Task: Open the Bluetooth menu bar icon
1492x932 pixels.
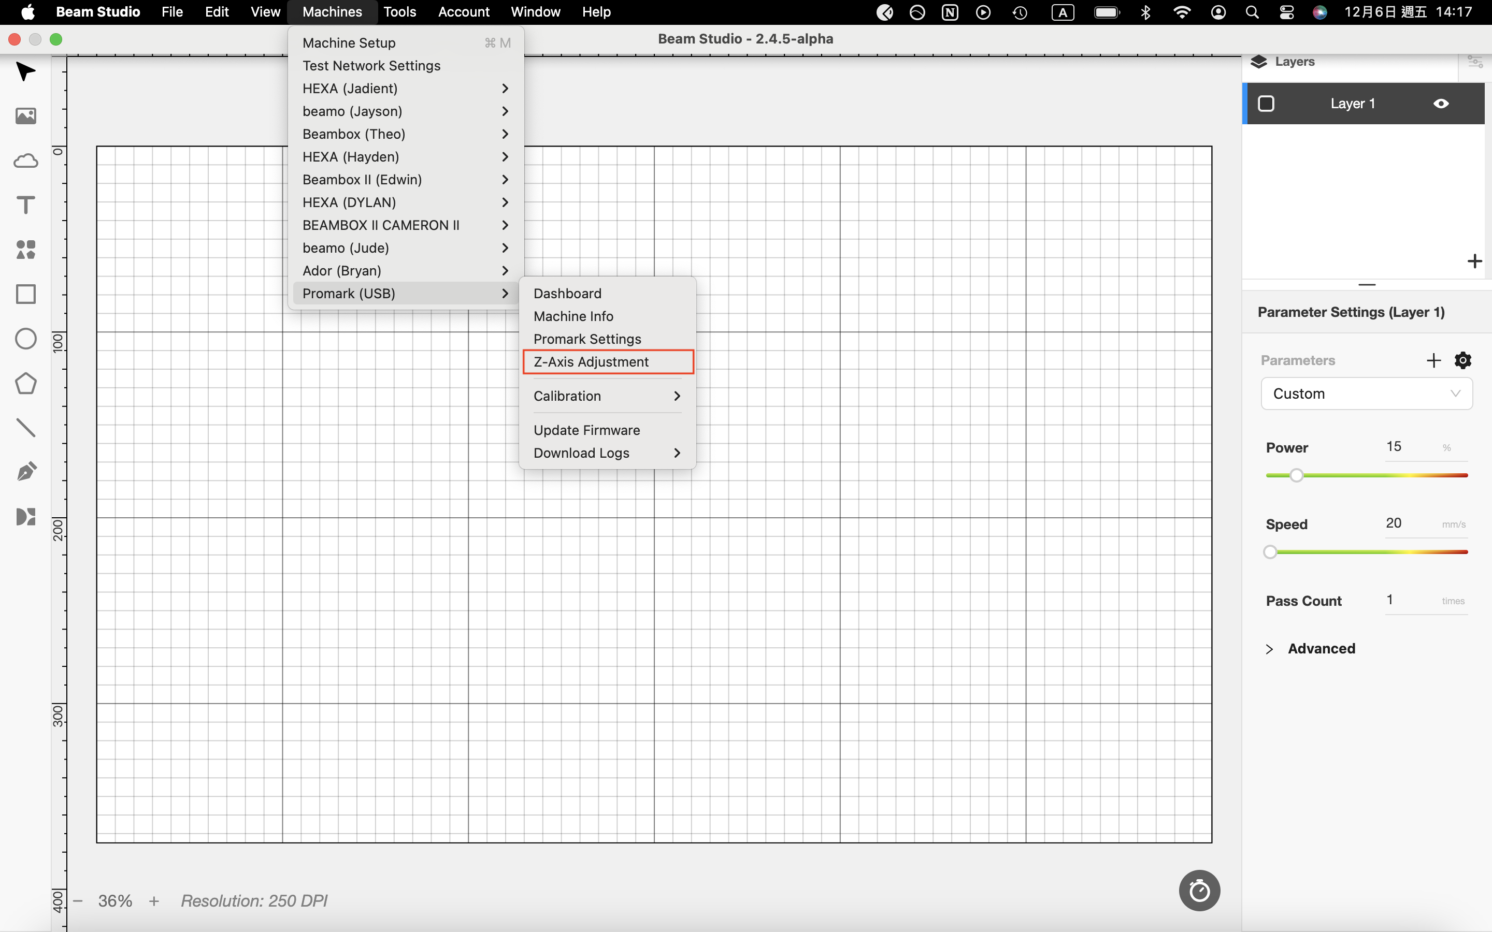Action: (x=1145, y=12)
